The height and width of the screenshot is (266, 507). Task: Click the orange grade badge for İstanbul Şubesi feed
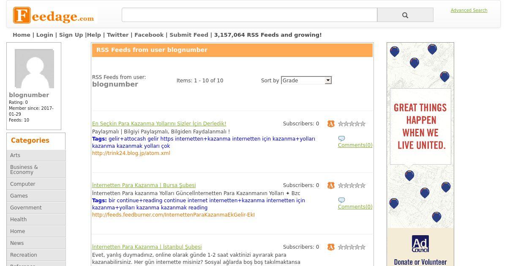(x=331, y=247)
